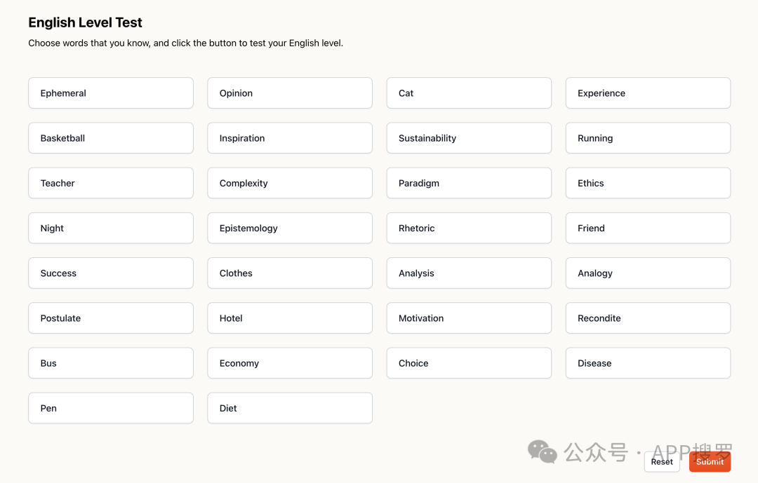This screenshot has width=758, height=483.
Task: Select the Experience word box
Action: tap(648, 93)
